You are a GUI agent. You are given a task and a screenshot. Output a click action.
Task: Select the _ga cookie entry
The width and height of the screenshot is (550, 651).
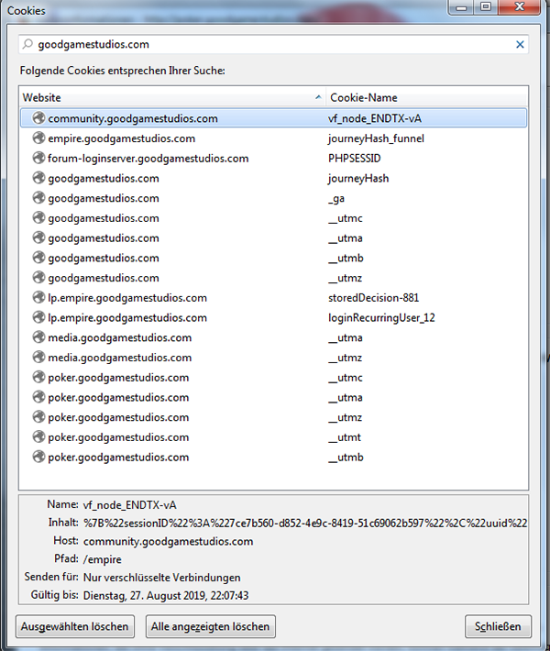point(273,198)
